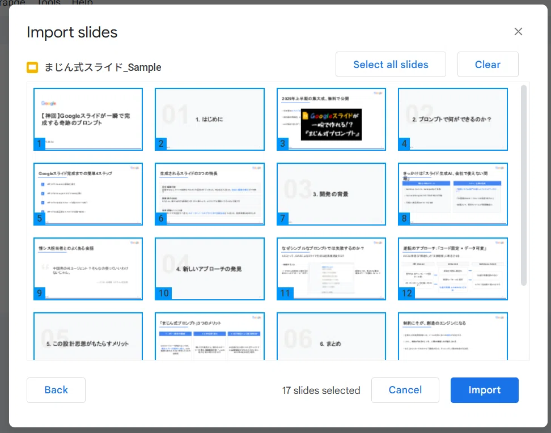The image size is (551, 433).
Task: Close the Import slides dialog
Action: (x=518, y=32)
